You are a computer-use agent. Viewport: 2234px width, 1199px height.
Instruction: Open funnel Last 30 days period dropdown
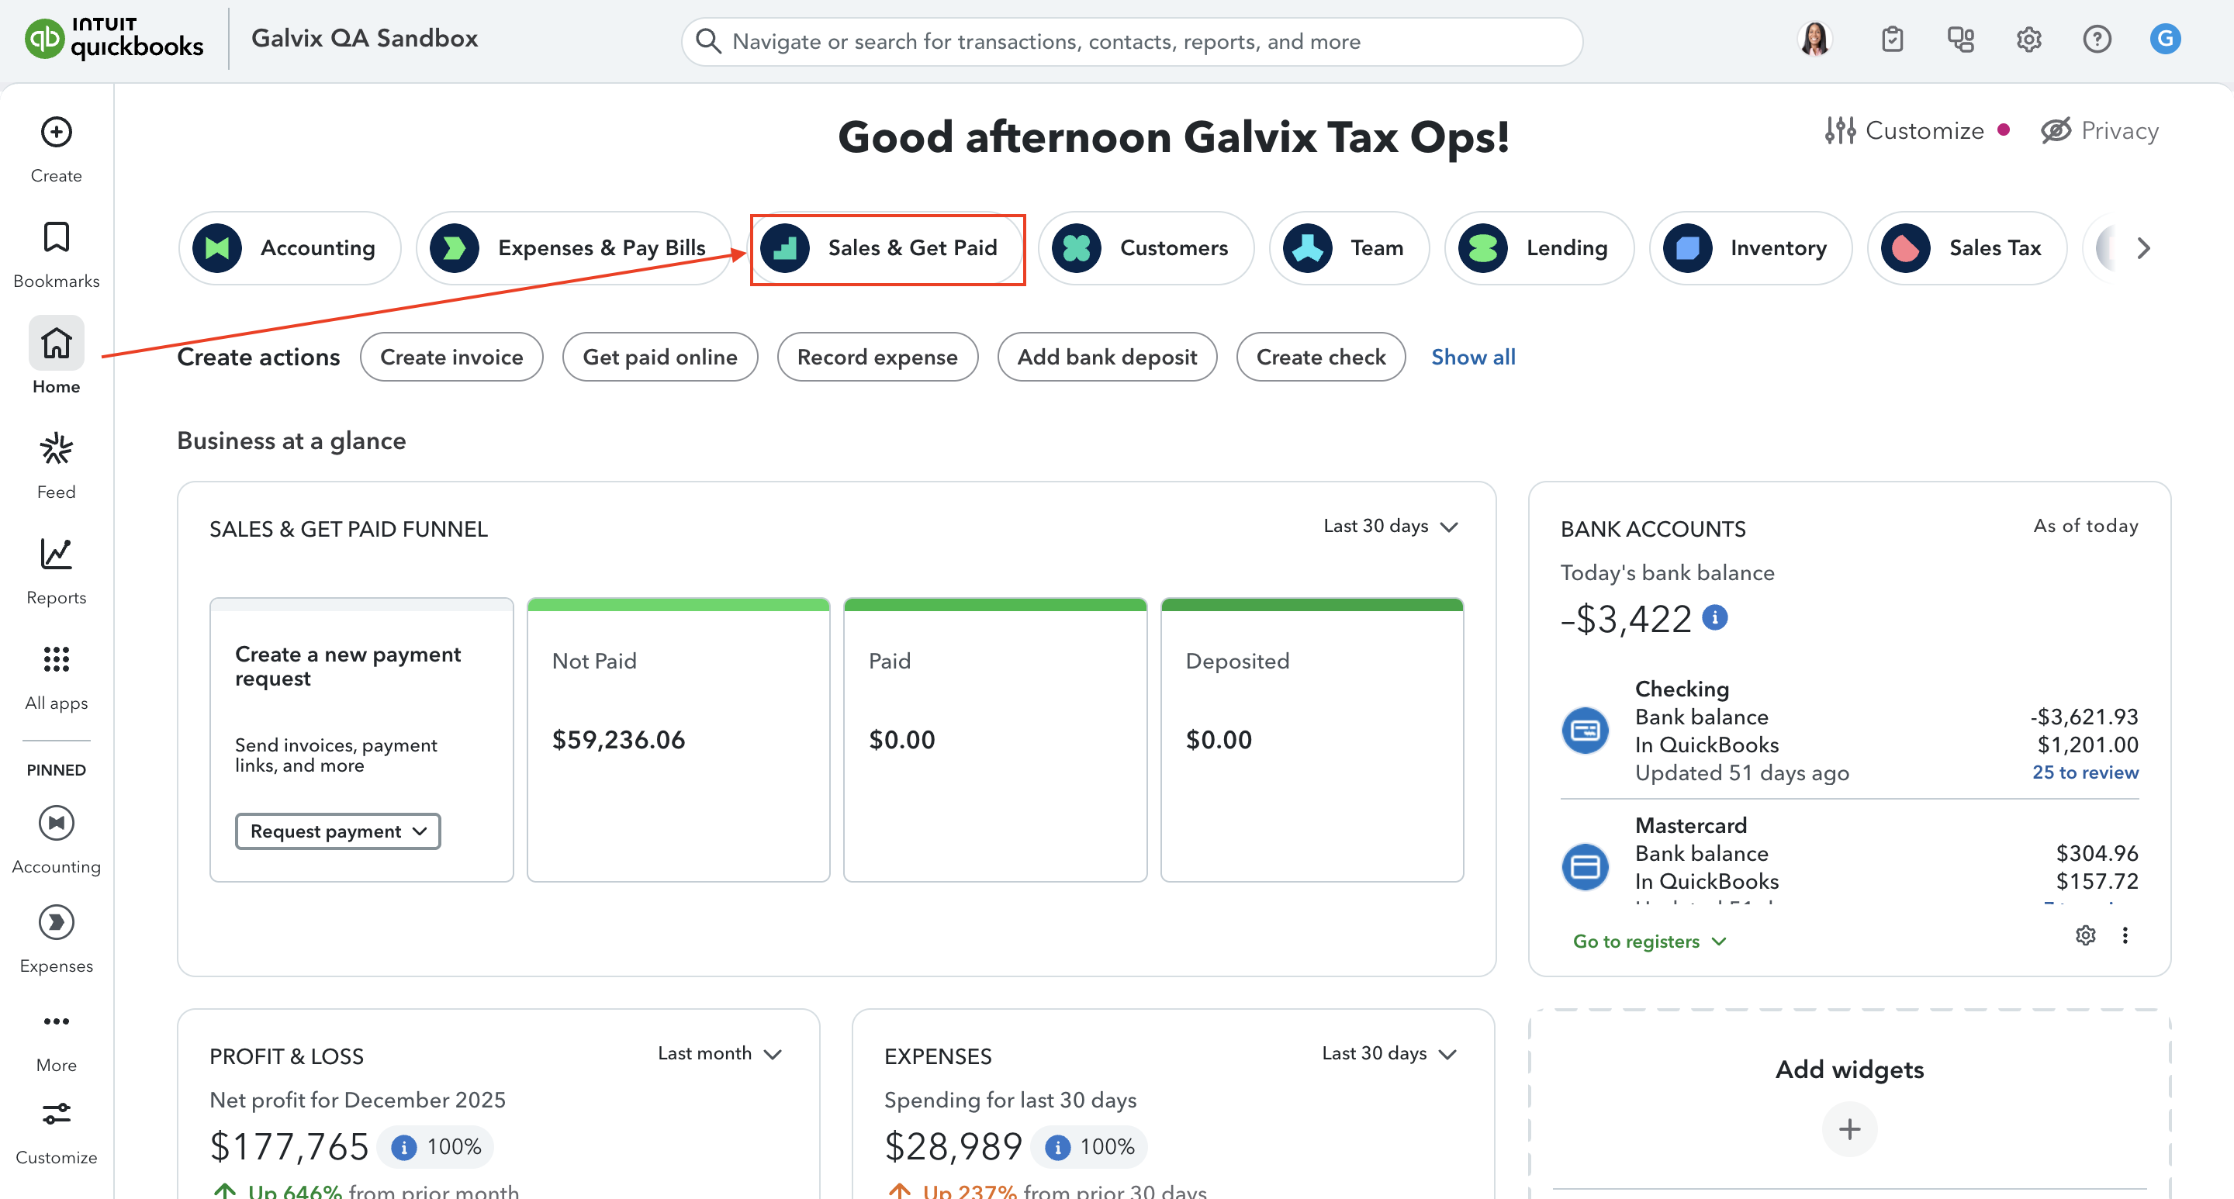pyautogui.click(x=1390, y=527)
